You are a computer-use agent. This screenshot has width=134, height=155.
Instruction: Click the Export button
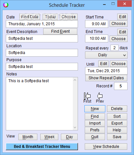117,123
